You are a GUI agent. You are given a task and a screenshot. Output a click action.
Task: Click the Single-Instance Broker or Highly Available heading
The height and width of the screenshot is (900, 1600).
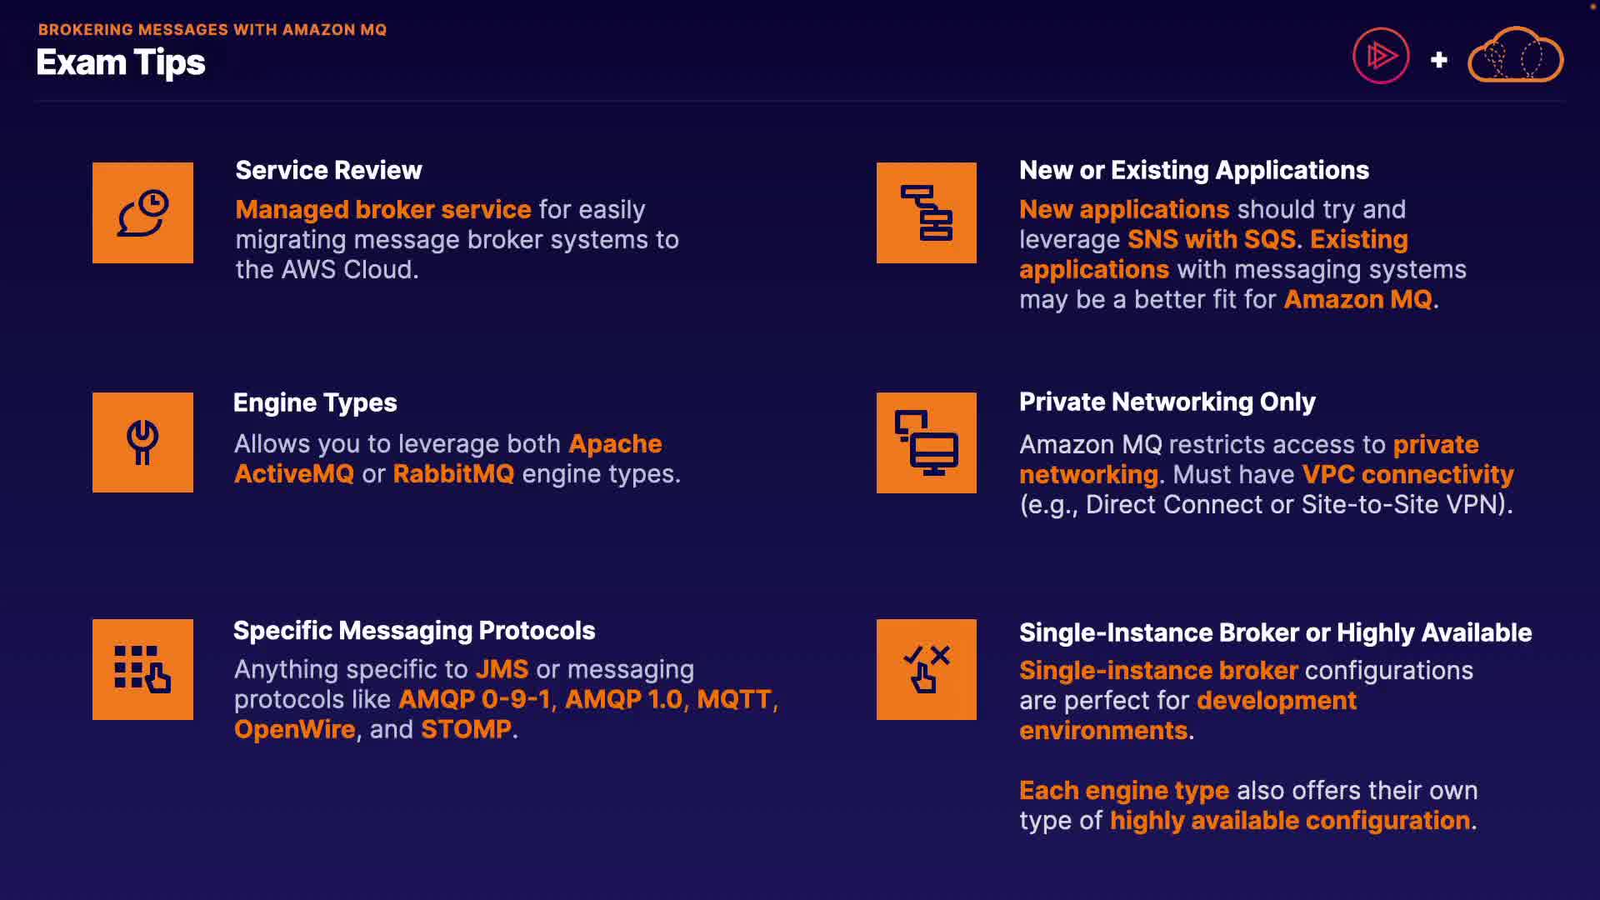tap(1275, 633)
